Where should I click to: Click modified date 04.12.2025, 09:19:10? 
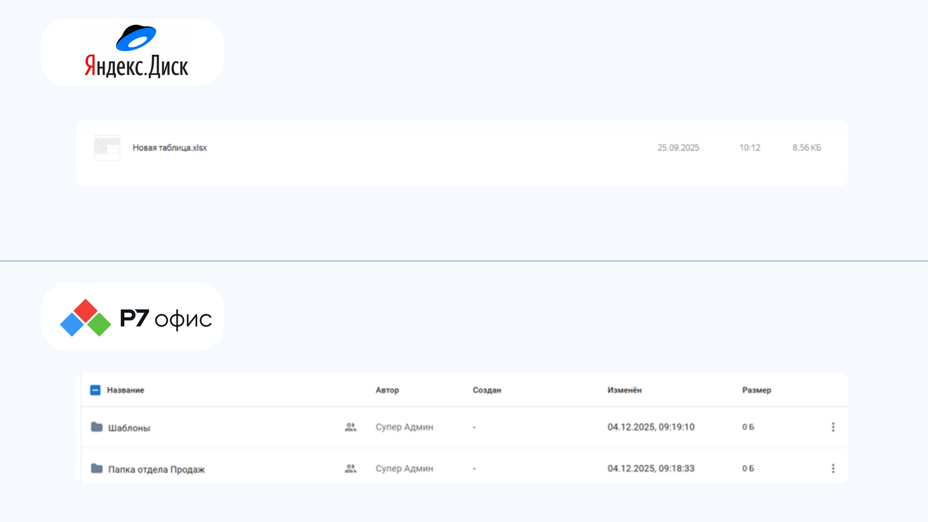pos(651,427)
